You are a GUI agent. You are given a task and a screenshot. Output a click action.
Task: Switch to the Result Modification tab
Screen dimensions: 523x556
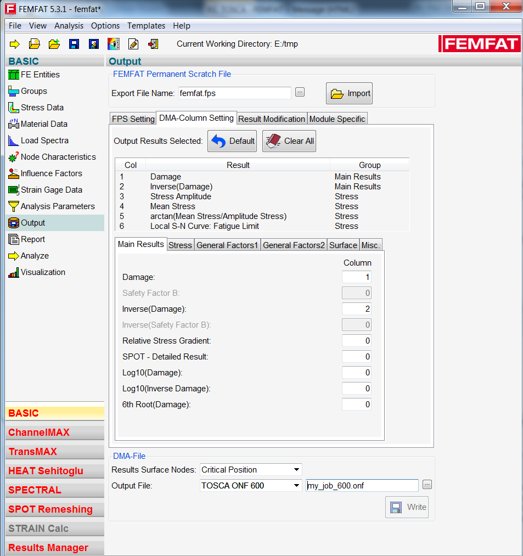pyautogui.click(x=272, y=119)
